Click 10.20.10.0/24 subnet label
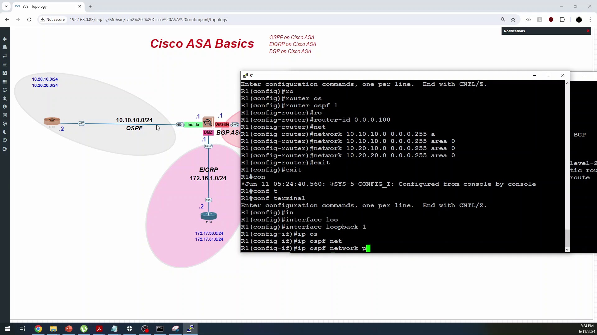Viewport: 597px width, 335px height. pyautogui.click(x=45, y=79)
